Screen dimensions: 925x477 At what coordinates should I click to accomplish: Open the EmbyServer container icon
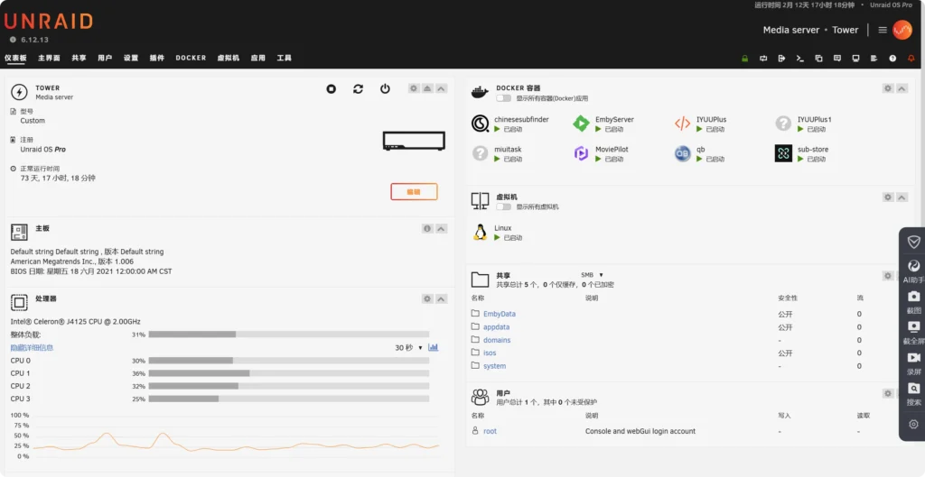[581, 124]
